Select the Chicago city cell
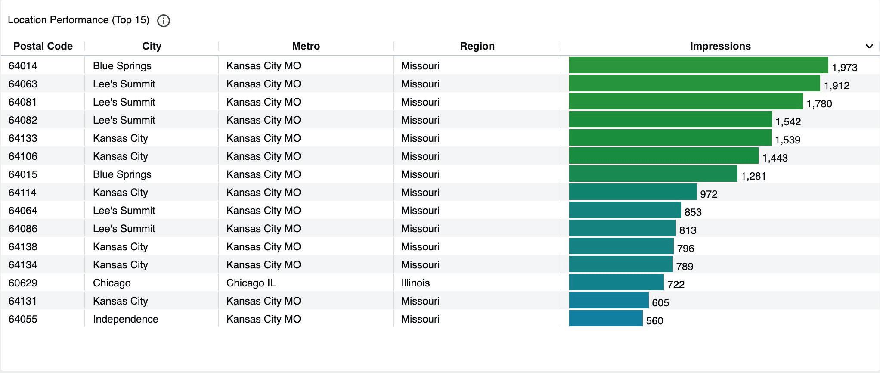This screenshot has height=373, width=880. click(112, 283)
